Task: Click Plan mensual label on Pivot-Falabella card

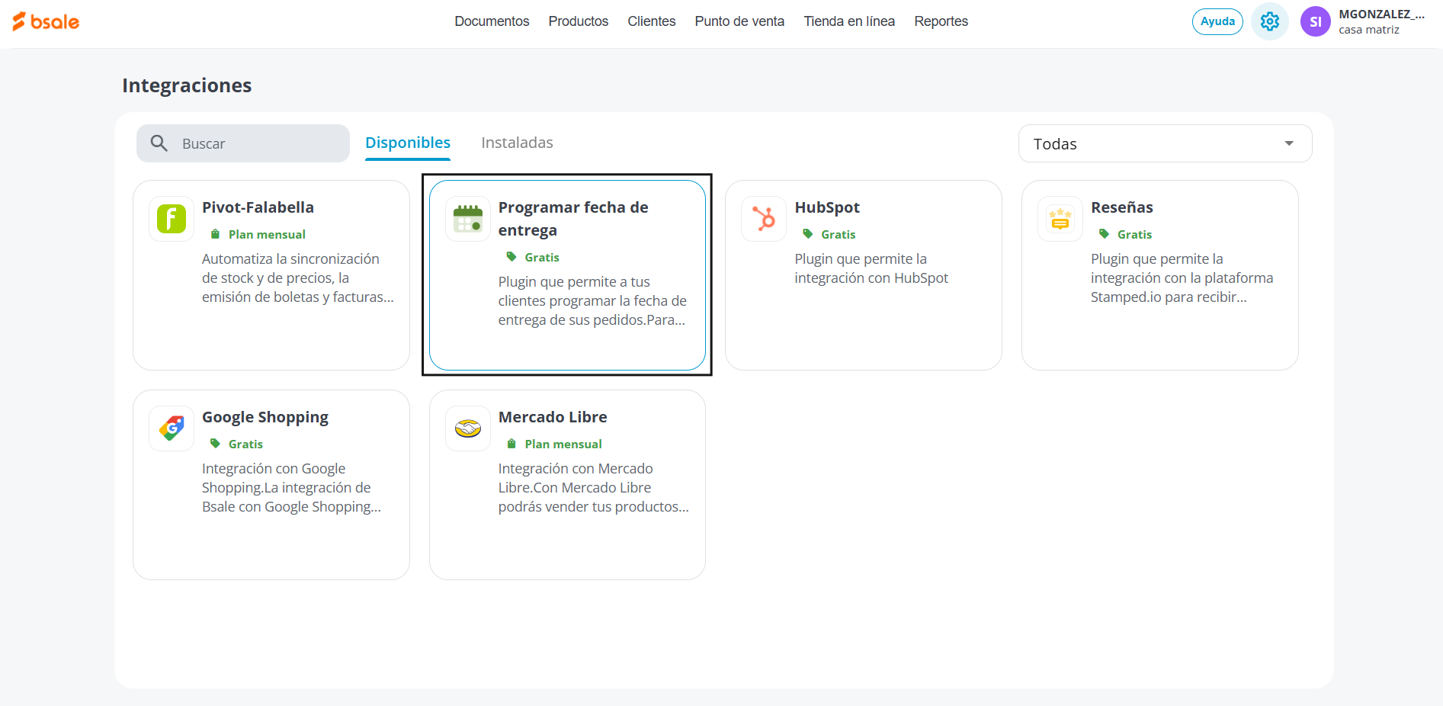Action: coord(267,234)
